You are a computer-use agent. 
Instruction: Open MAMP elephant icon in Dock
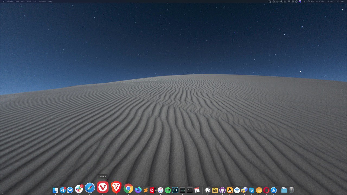pos(208,190)
